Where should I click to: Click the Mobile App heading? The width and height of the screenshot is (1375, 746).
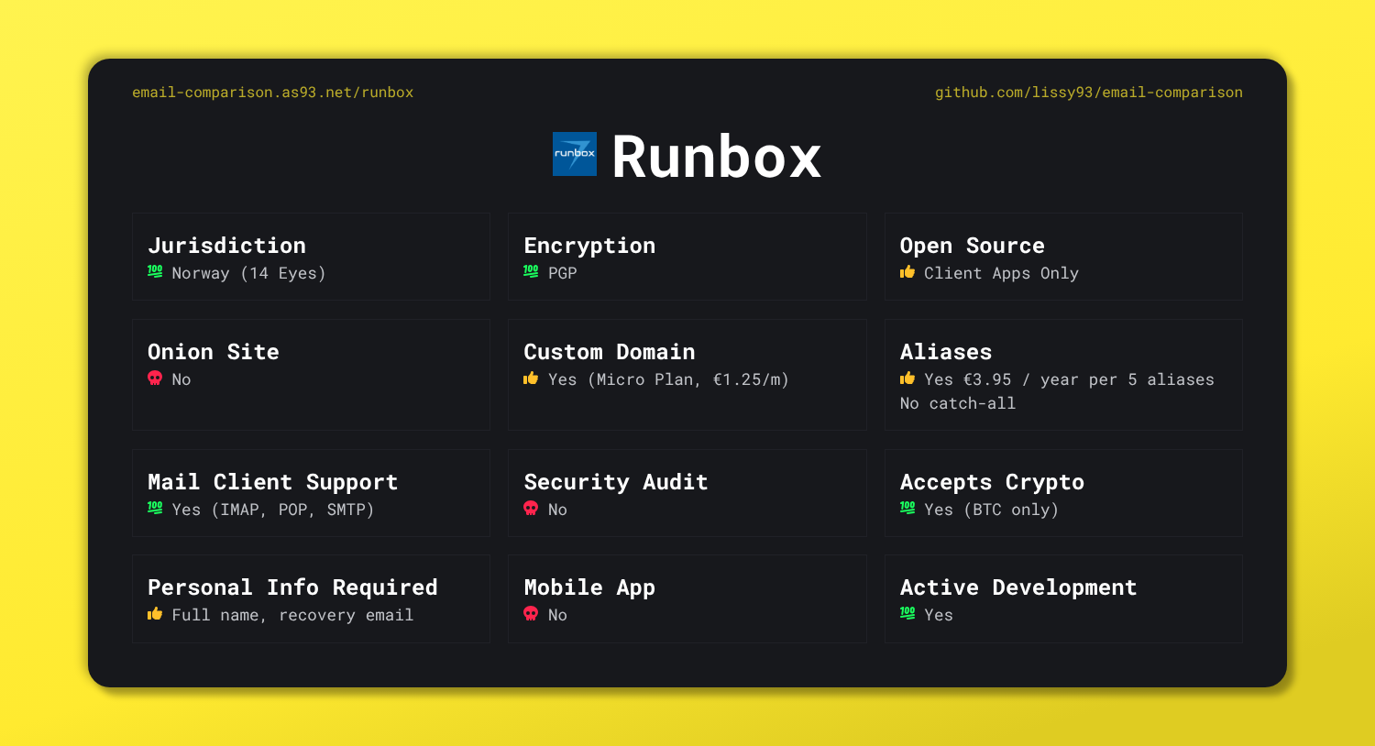pos(589,587)
